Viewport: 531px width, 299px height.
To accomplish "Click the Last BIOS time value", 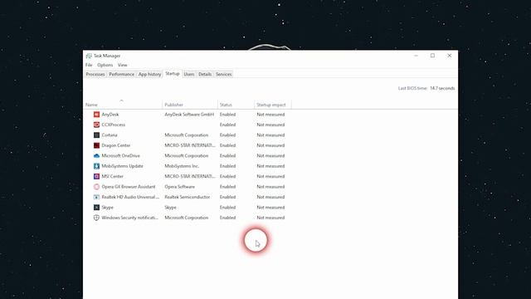I will (442, 89).
